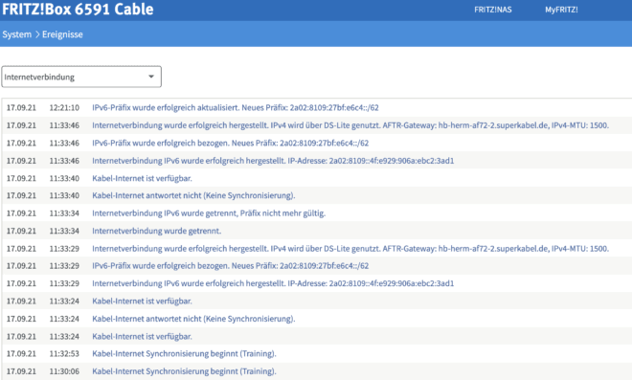This screenshot has width=632, height=380.
Task: Click the FRITZ!Box 6591 Cable title
Action: [x=78, y=9]
